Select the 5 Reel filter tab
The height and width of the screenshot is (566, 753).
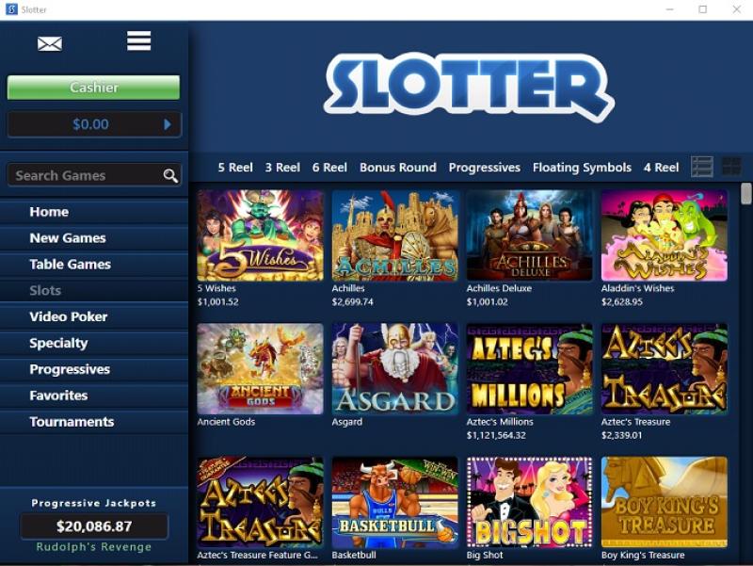pos(235,168)
